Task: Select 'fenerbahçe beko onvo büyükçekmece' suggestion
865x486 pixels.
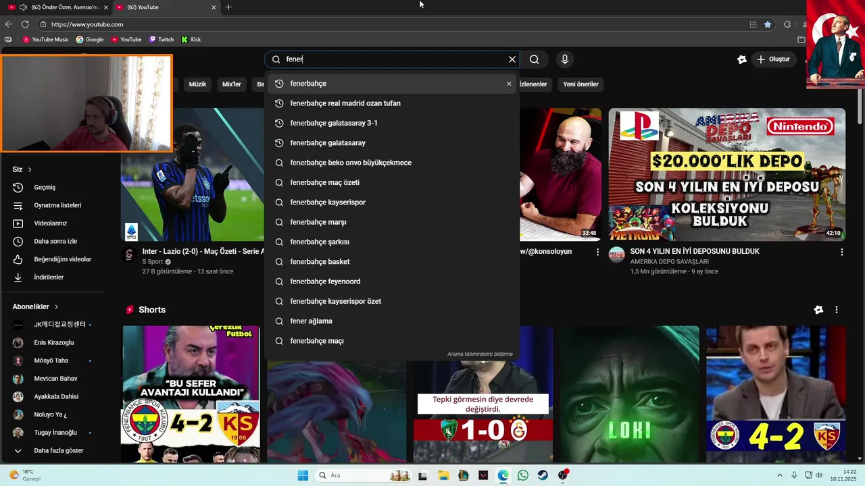Action: tap(392, 163)
